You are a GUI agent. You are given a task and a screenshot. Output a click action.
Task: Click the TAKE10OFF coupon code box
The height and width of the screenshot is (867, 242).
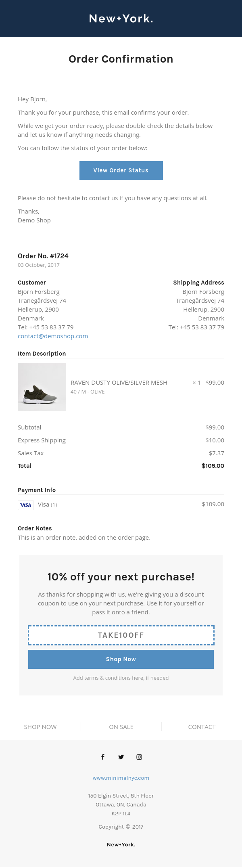point(121,635)
